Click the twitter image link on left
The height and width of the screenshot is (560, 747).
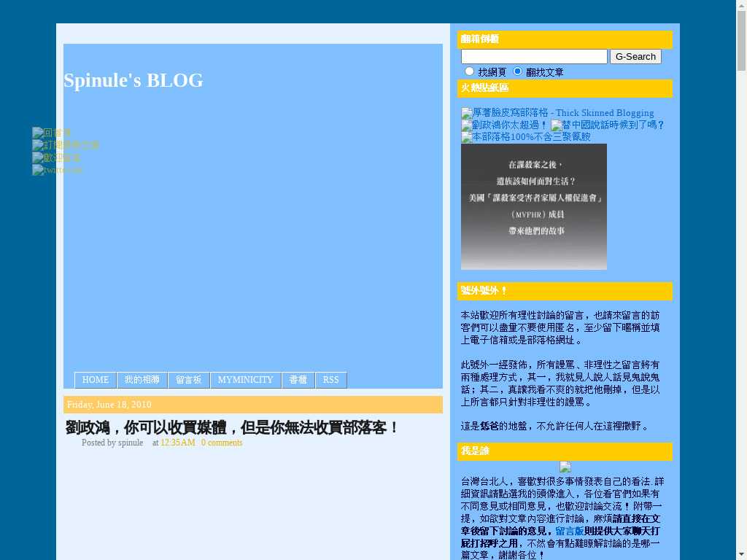(57, 170)
